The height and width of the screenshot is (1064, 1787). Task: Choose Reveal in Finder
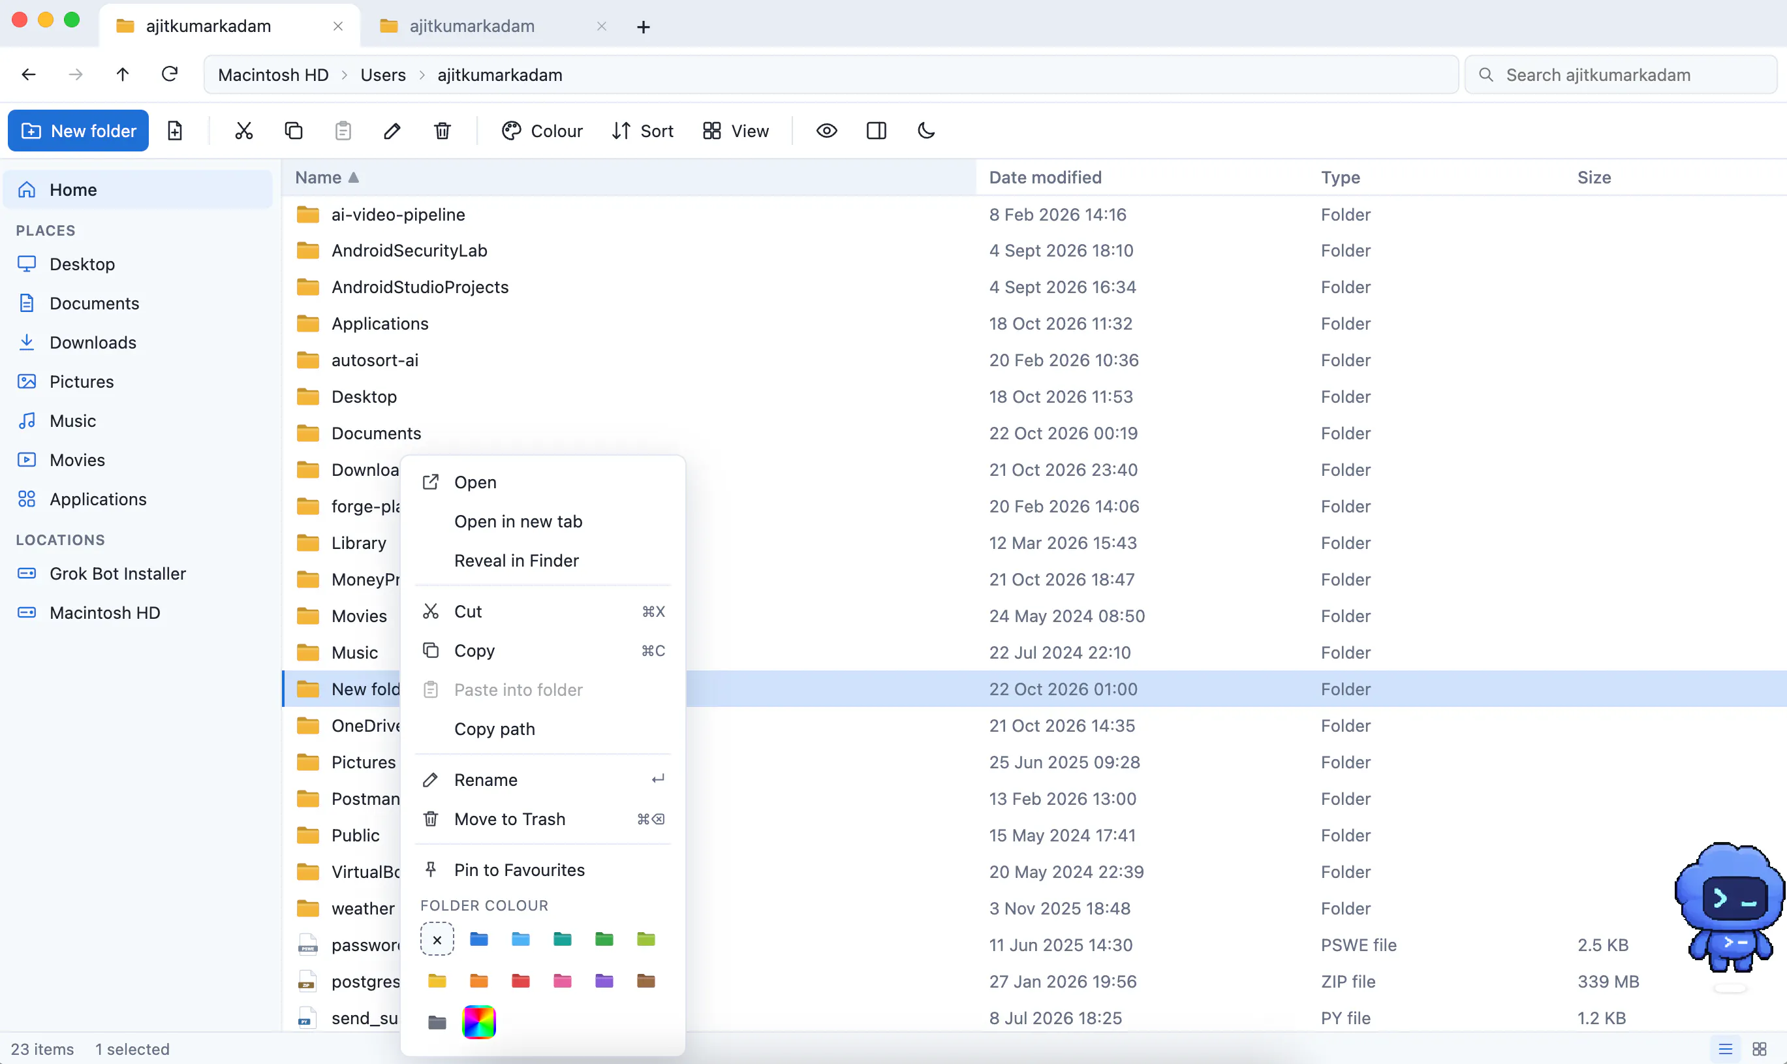pyautogui.click(x=542, y=560)
